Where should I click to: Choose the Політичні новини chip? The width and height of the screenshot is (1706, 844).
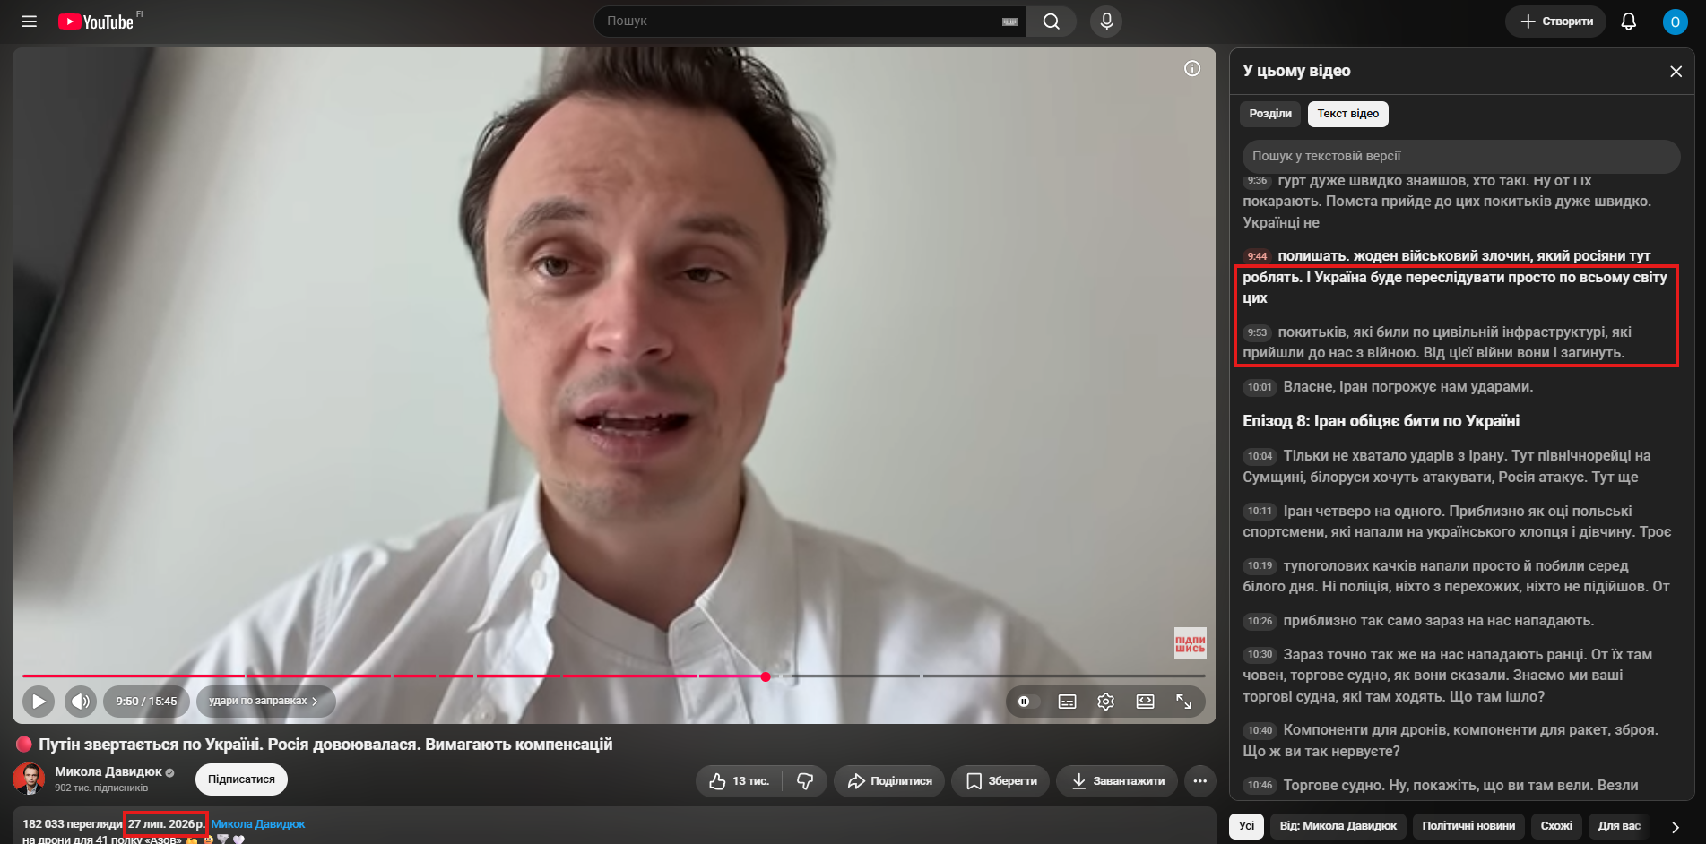pos(1468,826)
